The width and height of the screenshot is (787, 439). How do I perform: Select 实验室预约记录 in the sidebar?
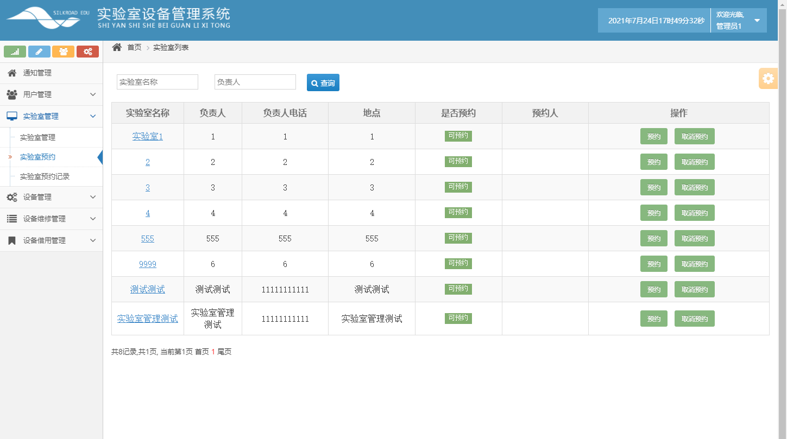pyautogui.click(x=45, y=176)
